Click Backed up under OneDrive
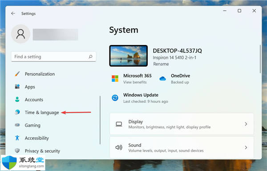The image size is (267, 171). [180, 82]
